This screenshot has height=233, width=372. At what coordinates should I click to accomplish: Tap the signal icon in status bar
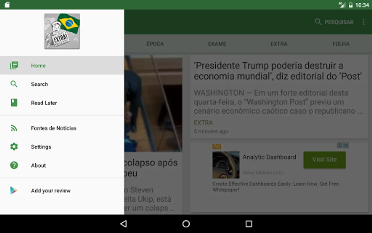tap(342, 5)
